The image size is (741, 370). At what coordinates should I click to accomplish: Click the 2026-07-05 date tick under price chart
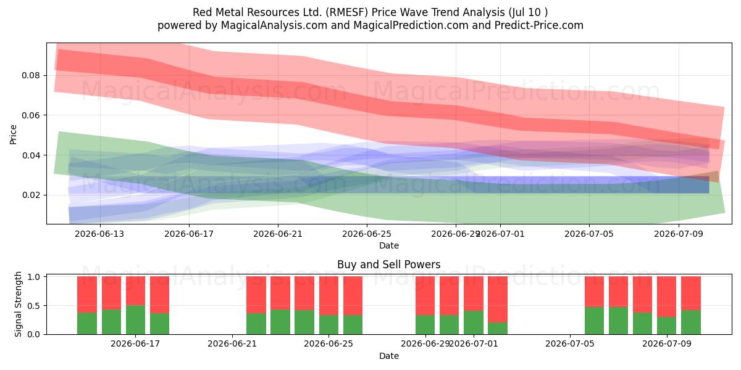[590, 234]
